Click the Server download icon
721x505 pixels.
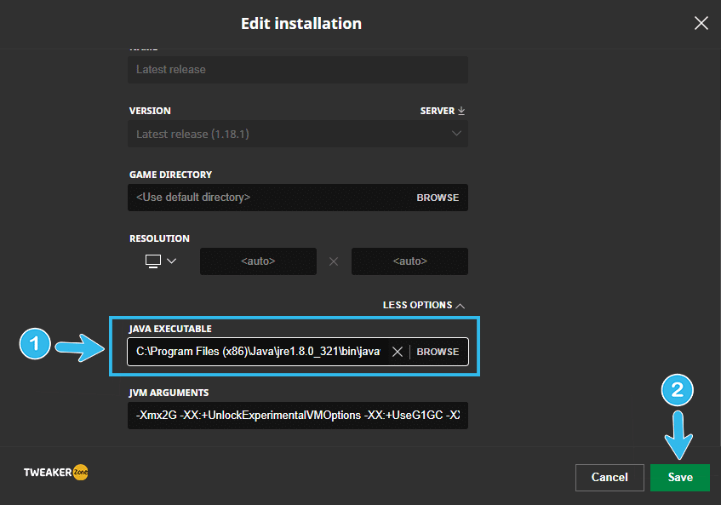tap(461, 111)
